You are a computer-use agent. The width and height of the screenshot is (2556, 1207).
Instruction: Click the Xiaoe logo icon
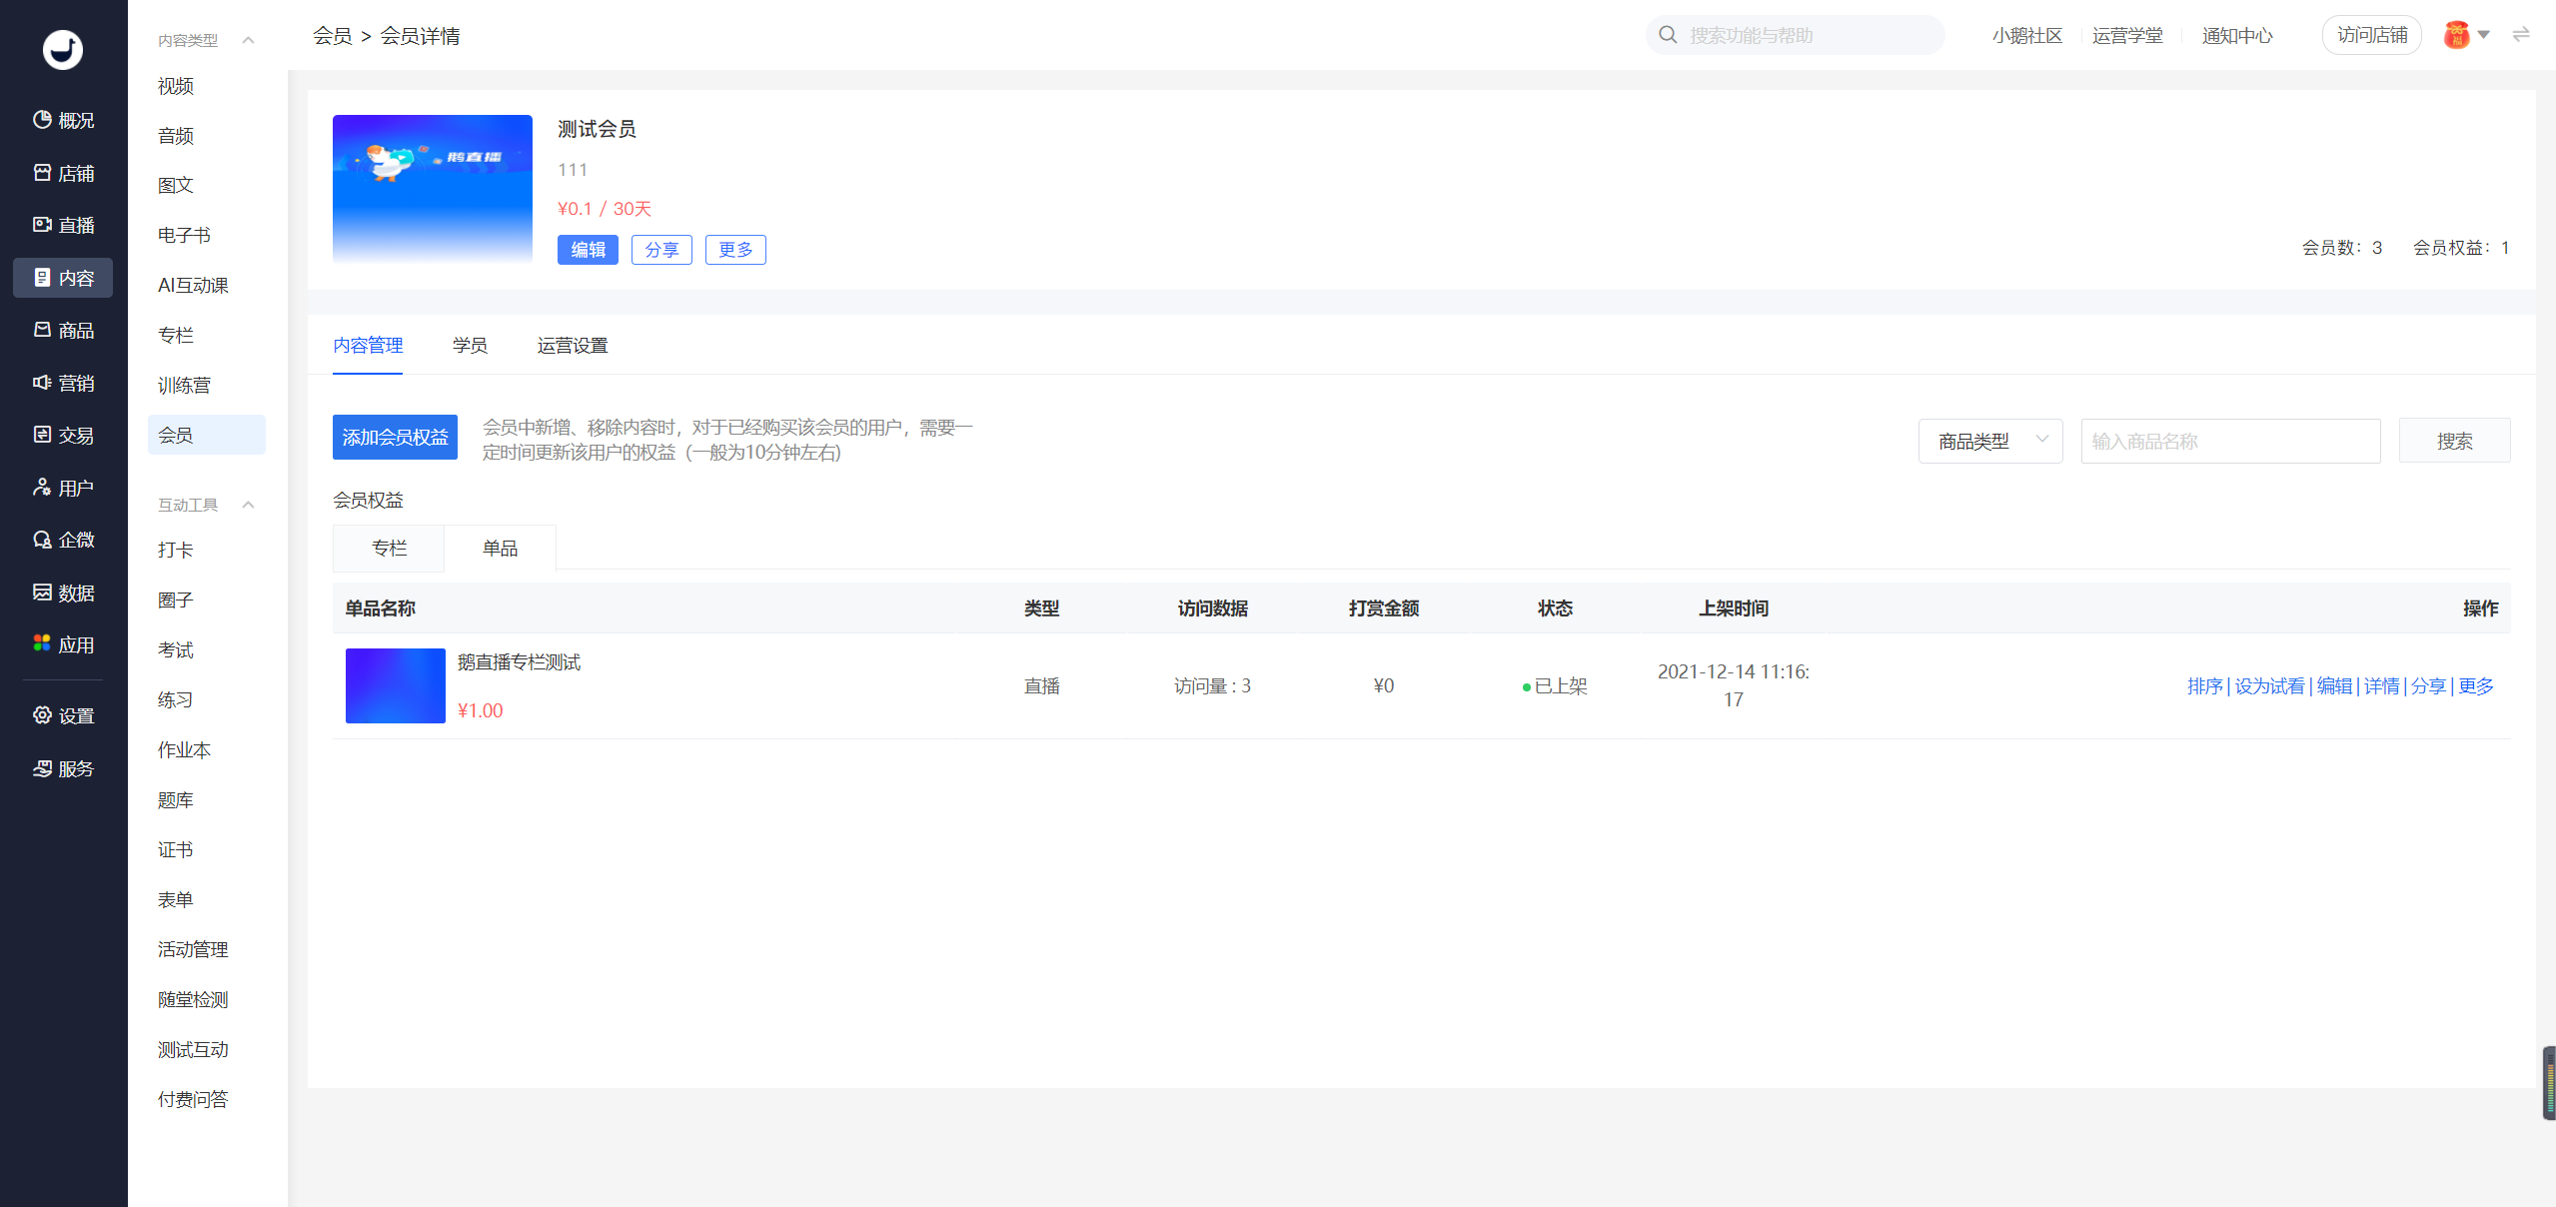[63, 49]
